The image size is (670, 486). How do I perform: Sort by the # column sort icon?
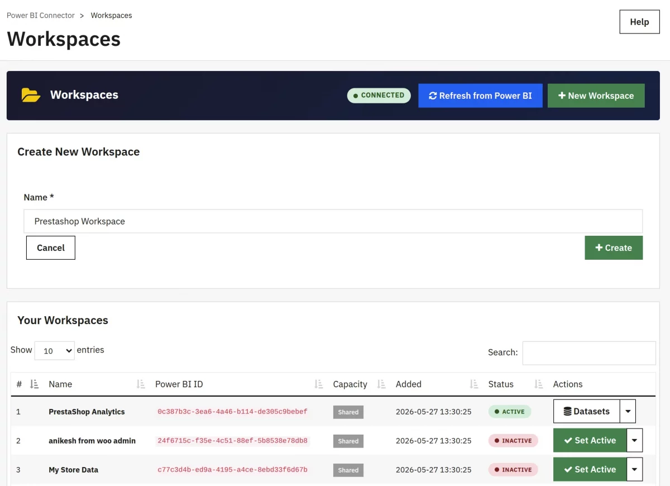tap(34, 384)
